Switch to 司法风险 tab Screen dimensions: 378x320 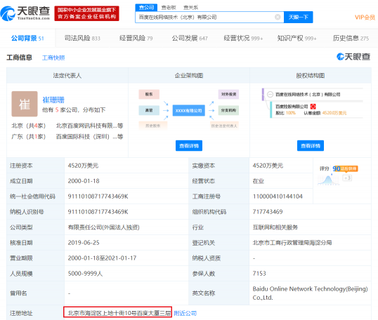point(82,38)
